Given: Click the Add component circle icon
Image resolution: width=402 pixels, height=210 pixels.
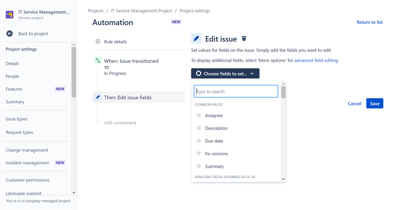Looking at the screenshot, I should (98, 123).
